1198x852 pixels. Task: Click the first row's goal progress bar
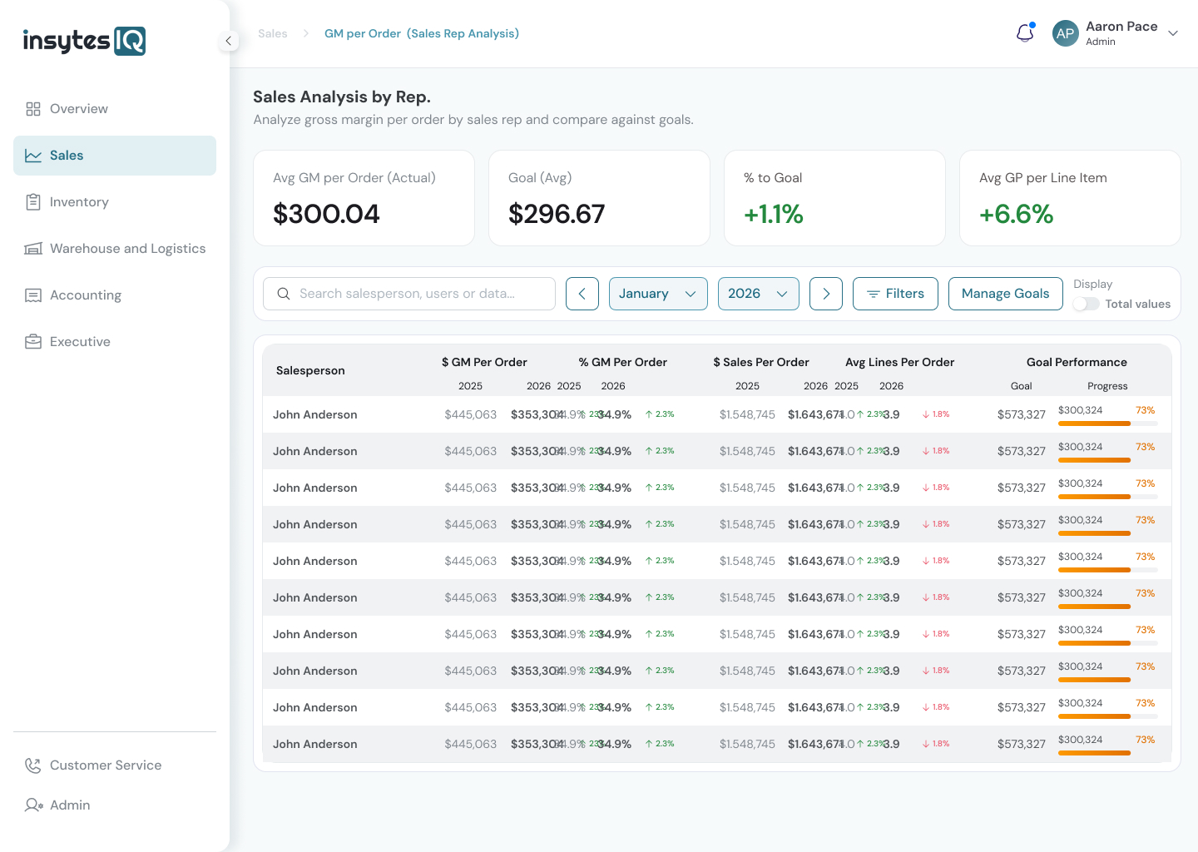coord(1106,424)
